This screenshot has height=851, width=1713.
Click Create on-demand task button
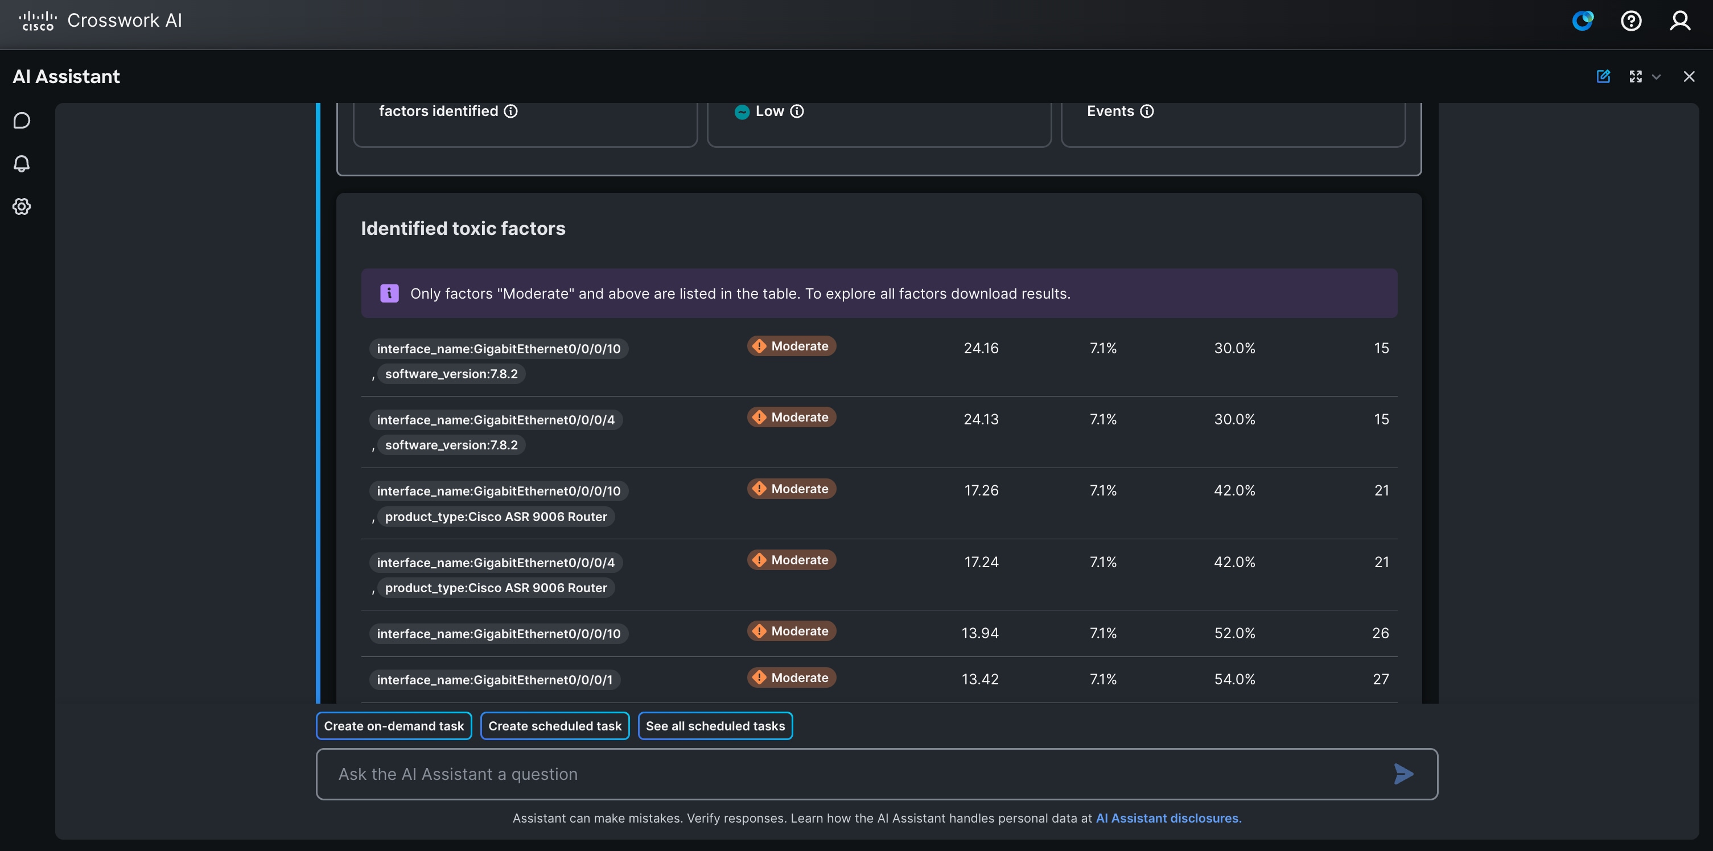[394, 726]
